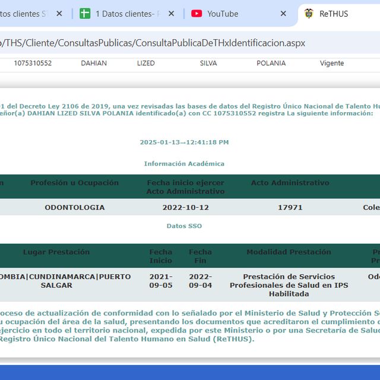The image size is (380, 380).
Task: Click the ReTHUS registry footer paragraph
Action: (190, 326)
